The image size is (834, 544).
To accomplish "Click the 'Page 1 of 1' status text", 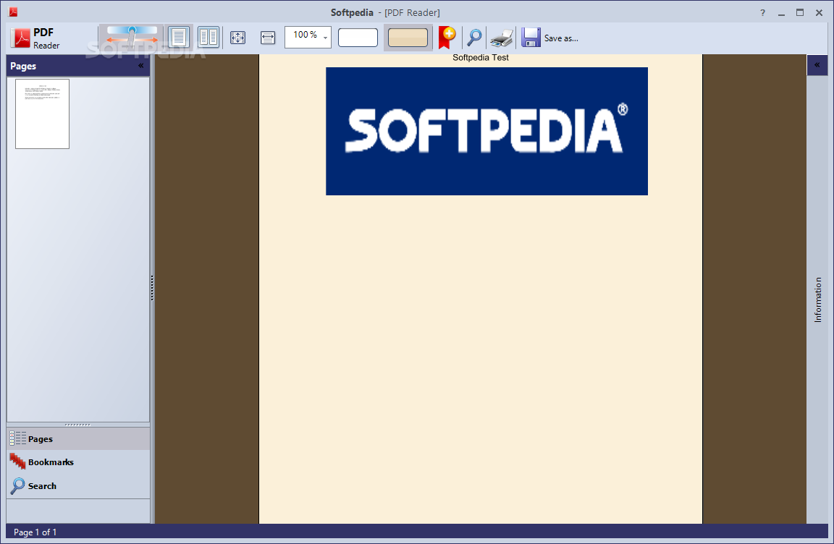I will coord(35,532).
